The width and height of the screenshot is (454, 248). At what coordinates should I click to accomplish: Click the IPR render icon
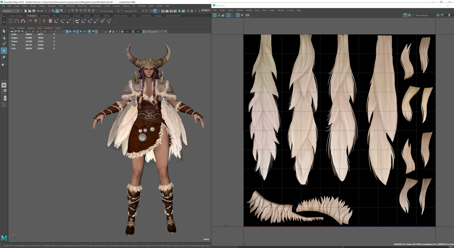(x=171, y=11)
